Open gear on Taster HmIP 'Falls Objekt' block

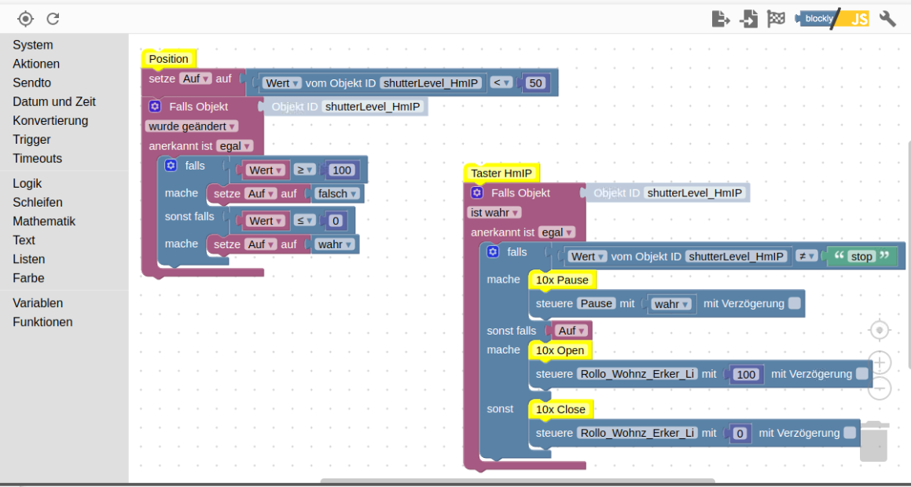(477, 192)
